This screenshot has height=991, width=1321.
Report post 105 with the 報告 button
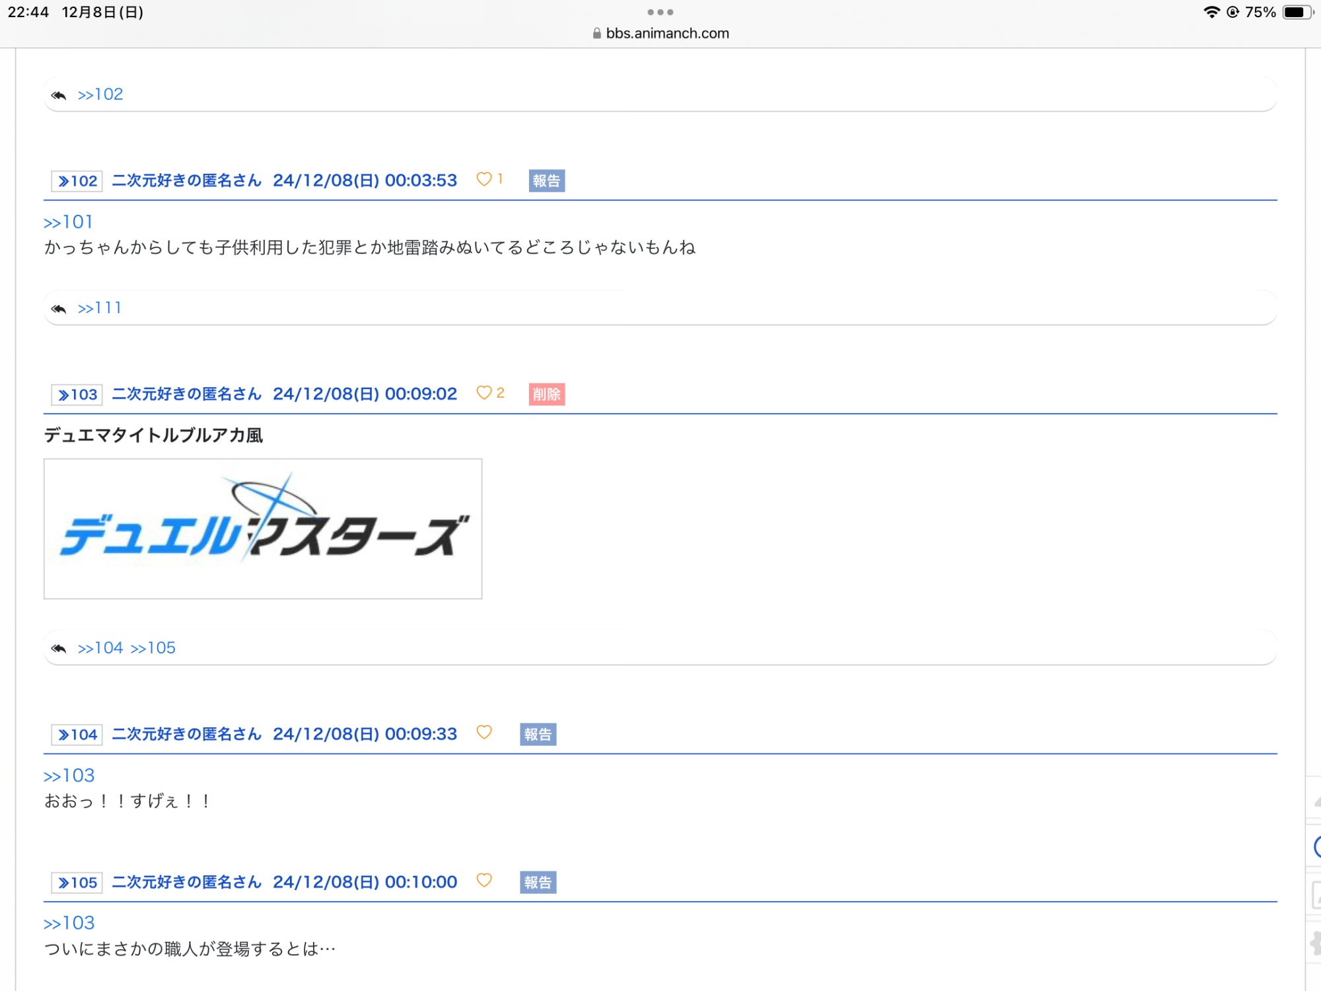coord(538,882)
